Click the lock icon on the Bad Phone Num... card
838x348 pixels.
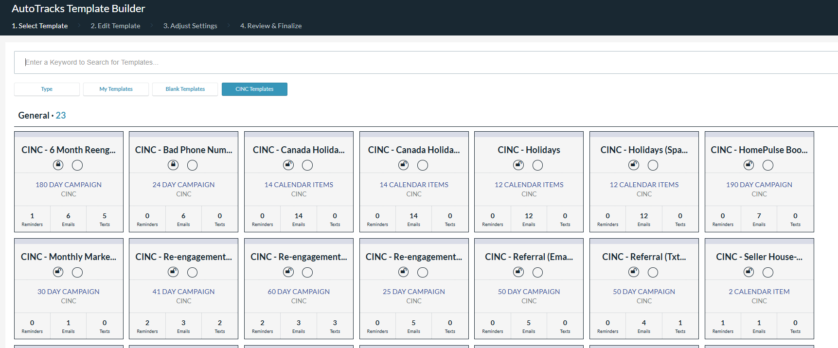pos(173,165)
